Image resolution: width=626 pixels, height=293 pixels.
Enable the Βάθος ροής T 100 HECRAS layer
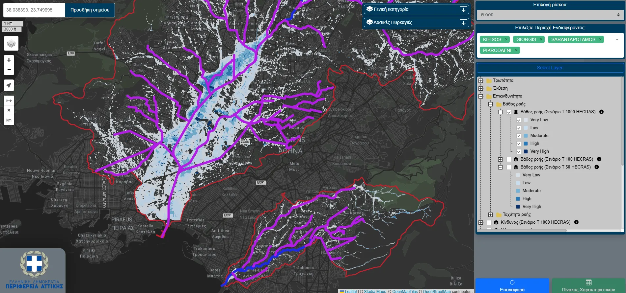pyautogui.click(x=509, y=159)
